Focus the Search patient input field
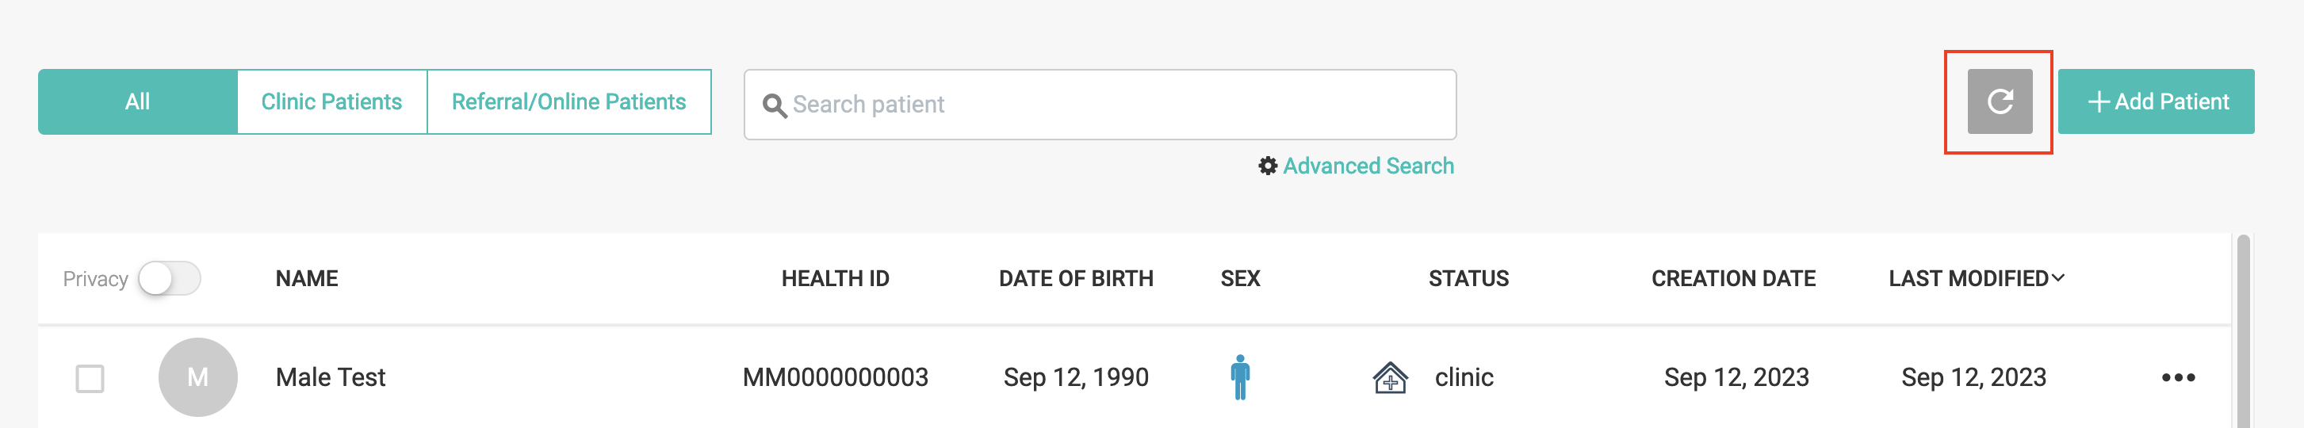Viewport: 2304px width, 428px height. pos(1109,105)
